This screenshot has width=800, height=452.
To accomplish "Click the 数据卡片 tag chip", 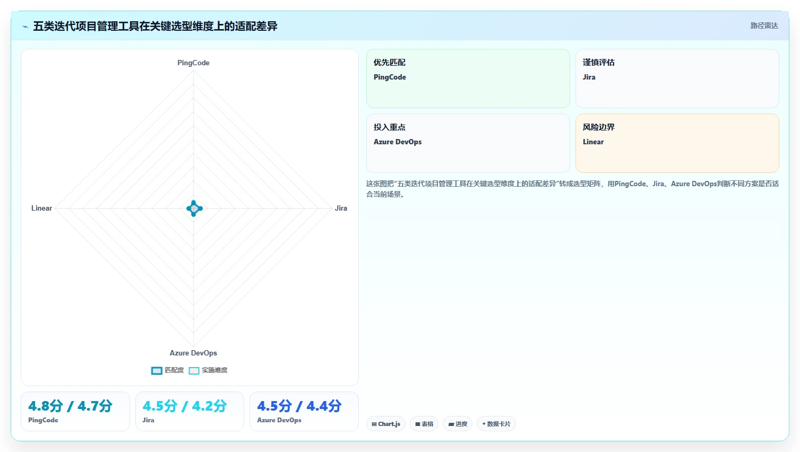I will click(x=496, y=424).
